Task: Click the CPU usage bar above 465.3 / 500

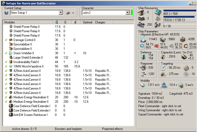Action: click(x=180, y=11)
